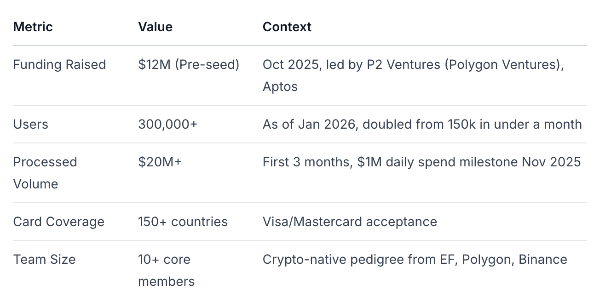Click the $20M+ value cell

click(160, 162)
